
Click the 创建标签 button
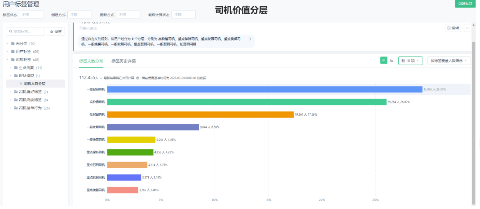click(x=465, y=4)
